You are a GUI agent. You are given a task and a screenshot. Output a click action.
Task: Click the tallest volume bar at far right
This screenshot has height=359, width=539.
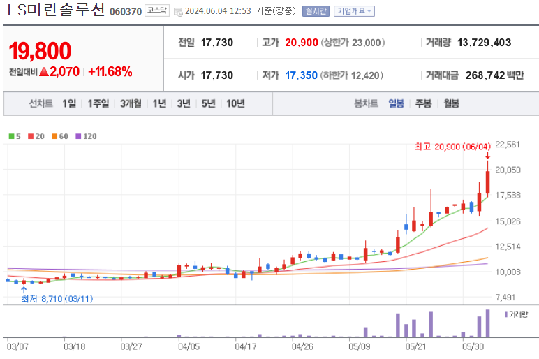tap(487, 323)
